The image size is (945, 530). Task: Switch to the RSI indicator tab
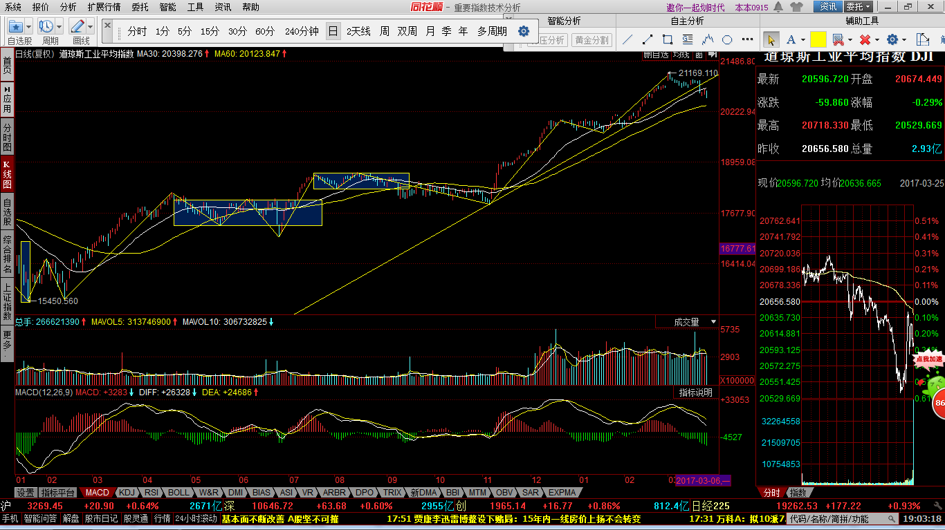152,493
